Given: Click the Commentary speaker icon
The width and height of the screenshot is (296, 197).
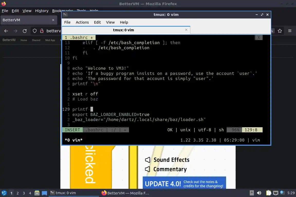Looking at the screenshot, I should click(x=148, y=169).
